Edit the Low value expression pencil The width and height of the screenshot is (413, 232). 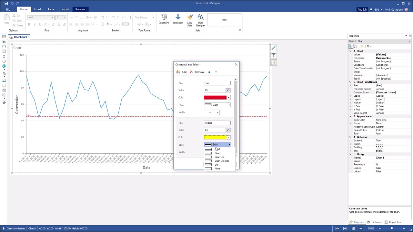point(228,90)
